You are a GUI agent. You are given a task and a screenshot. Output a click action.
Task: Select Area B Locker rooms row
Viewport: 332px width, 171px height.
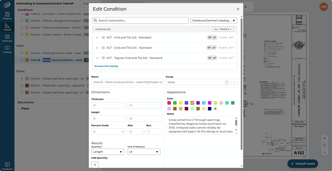pyautogui.click(x=52, y=34)
